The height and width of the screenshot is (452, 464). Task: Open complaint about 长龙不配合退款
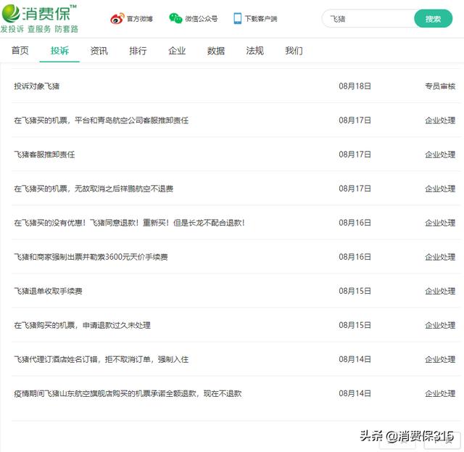(x=129, y=223)
